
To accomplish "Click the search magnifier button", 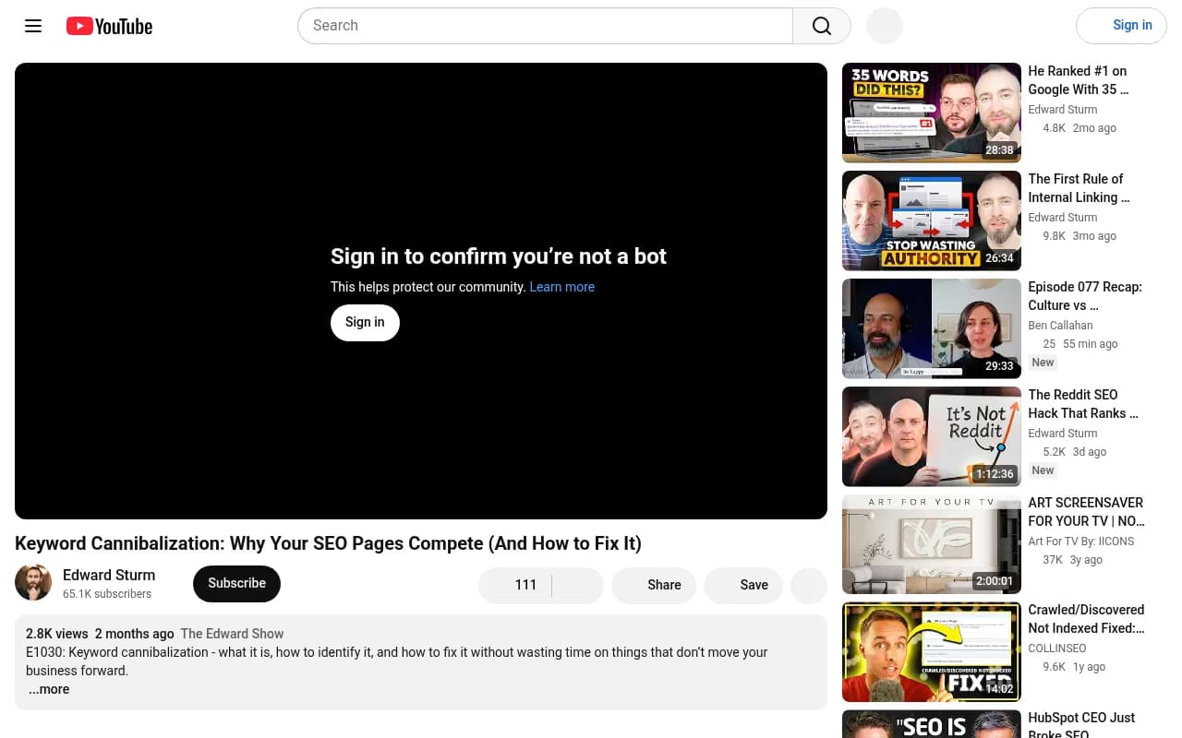I will (x=822, y=26).
